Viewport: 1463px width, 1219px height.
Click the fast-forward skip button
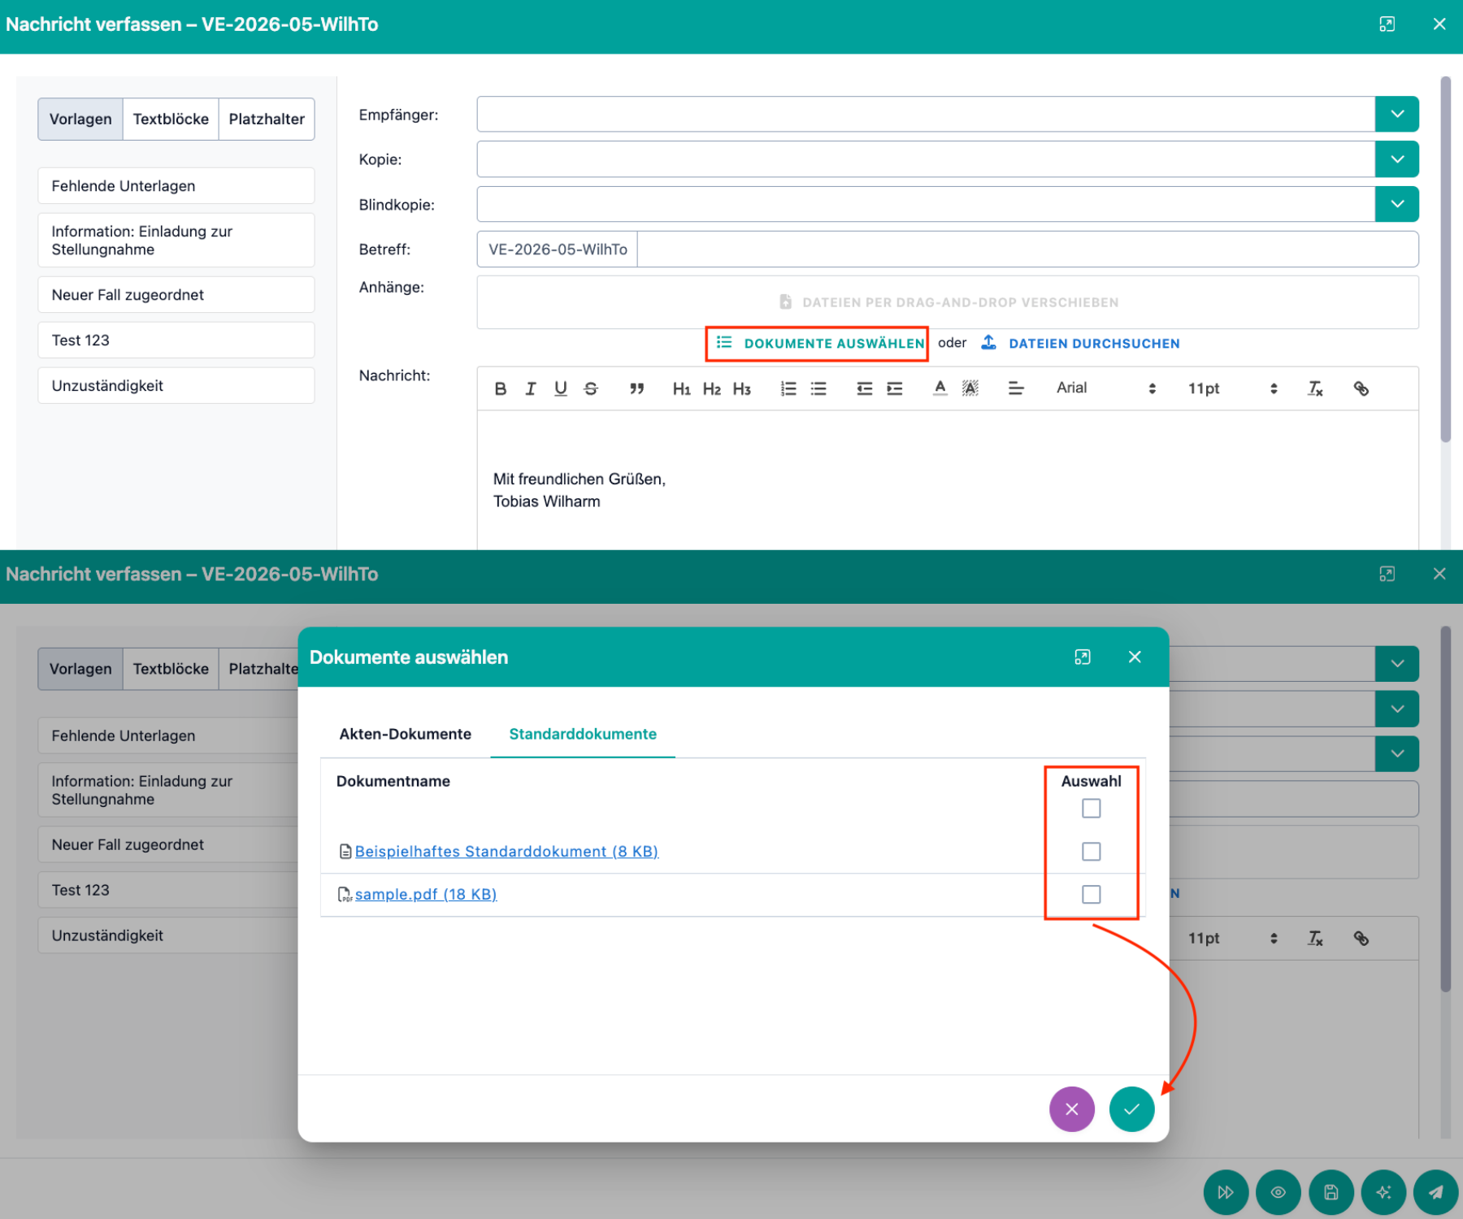(1226, 1192)
